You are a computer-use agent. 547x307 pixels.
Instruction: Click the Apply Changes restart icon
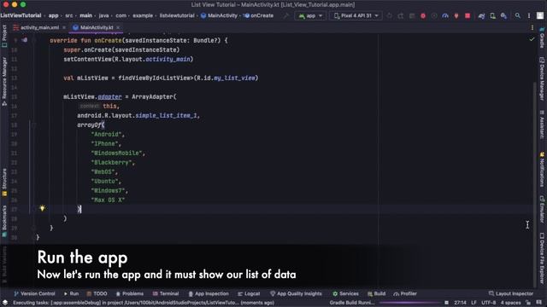click(401, 15)
